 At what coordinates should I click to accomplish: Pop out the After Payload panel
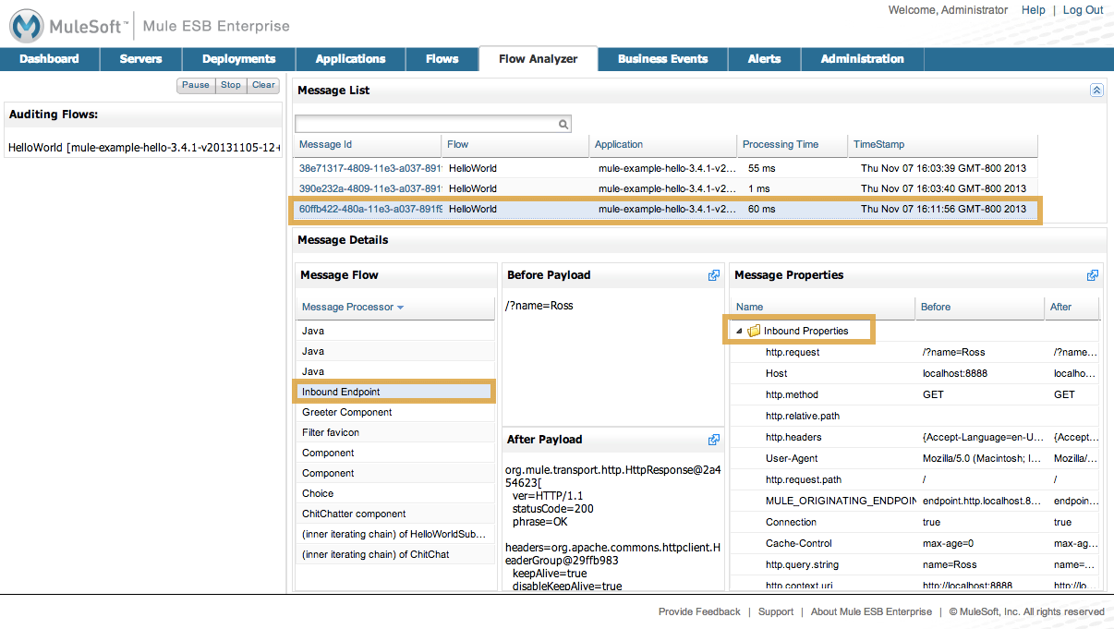pyautogui.click(x=714, y=440)
